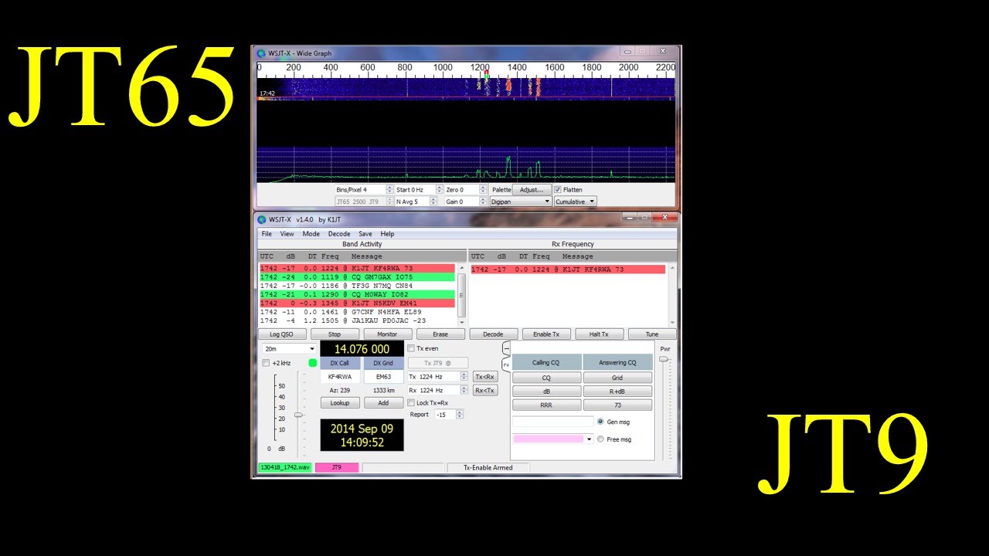
Task: Click the audio level dB slider handle
Action: [x=298, y=415]
